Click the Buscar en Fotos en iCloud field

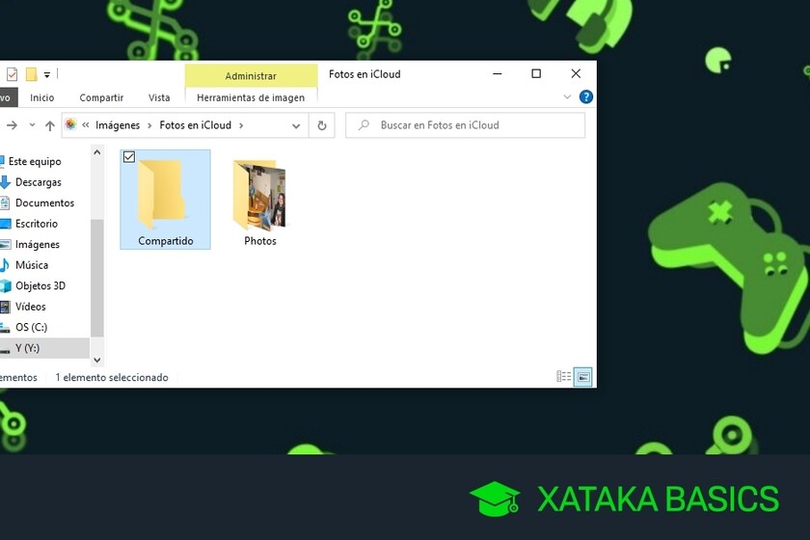[465, 125]
